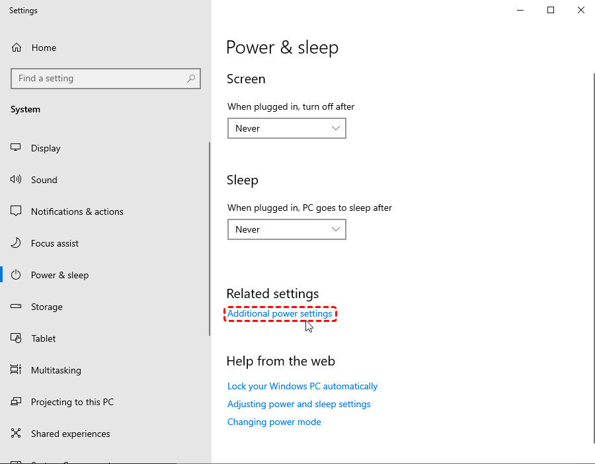Click the Focus assist moon icon

16,243
